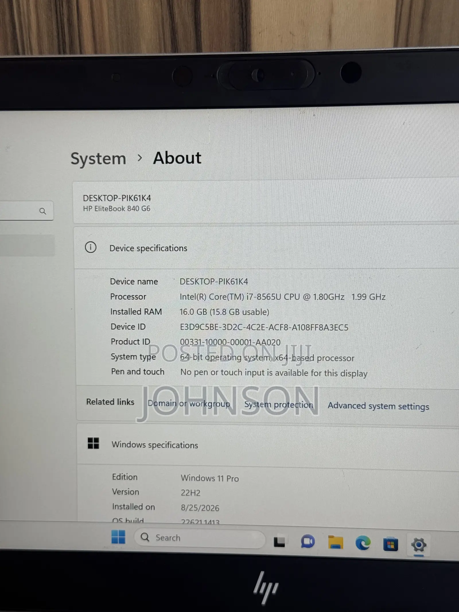Select the 22H2 version value
Screen dimensions: 459x612
(190, 493)
